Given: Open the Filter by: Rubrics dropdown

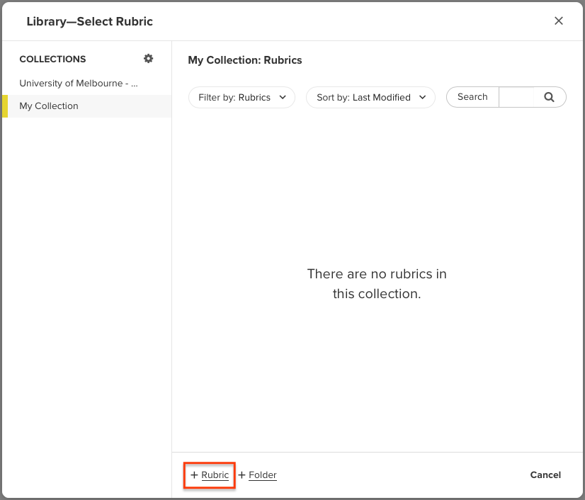Looking at the screenshot, I should pyautogui.click(x=242, y=98).
